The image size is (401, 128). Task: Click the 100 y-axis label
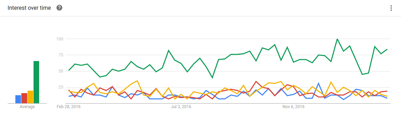(60, 39)
